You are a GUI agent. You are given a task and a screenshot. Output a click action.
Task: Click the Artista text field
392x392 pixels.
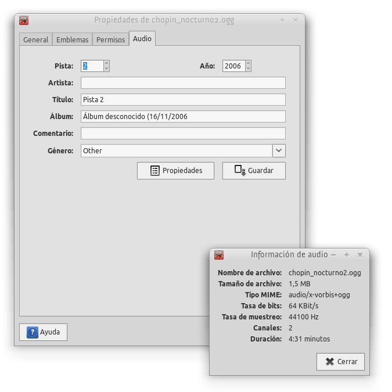point(183,82)
